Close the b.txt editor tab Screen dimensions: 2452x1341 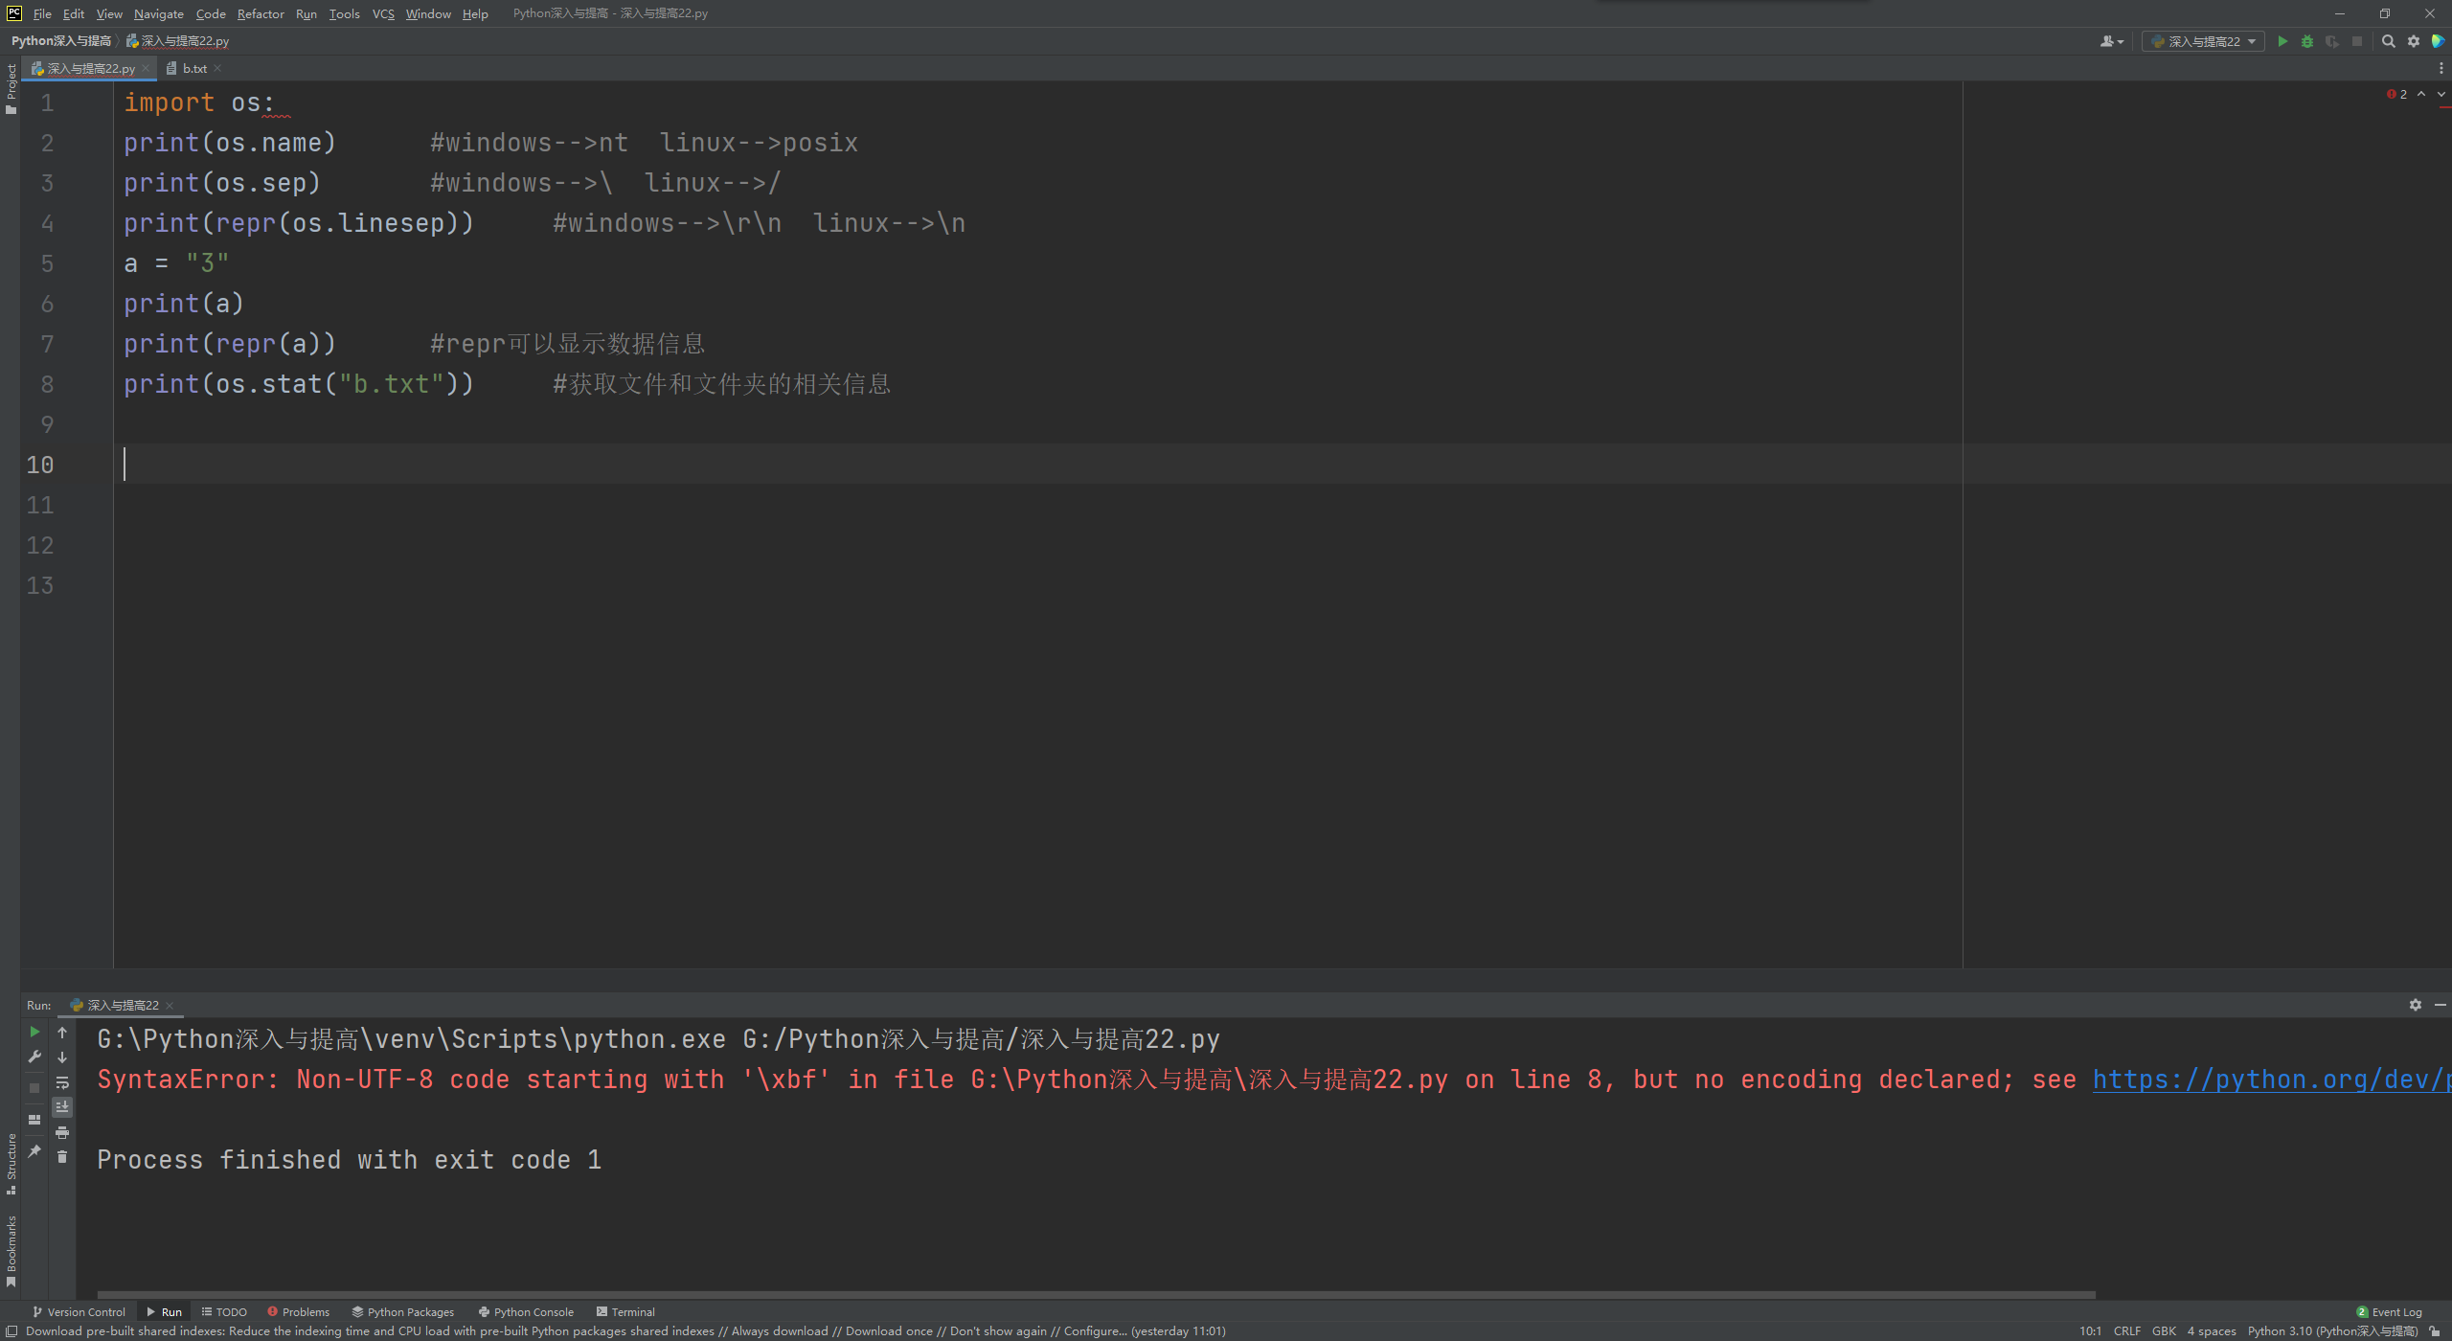point(217,68)
